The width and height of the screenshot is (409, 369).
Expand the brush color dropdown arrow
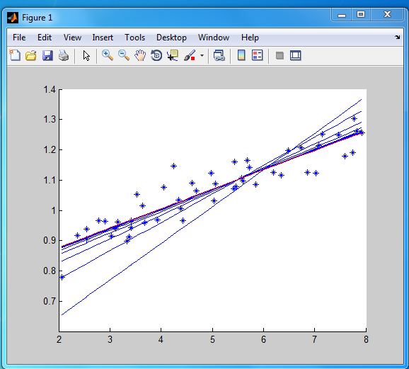[202, 55]
